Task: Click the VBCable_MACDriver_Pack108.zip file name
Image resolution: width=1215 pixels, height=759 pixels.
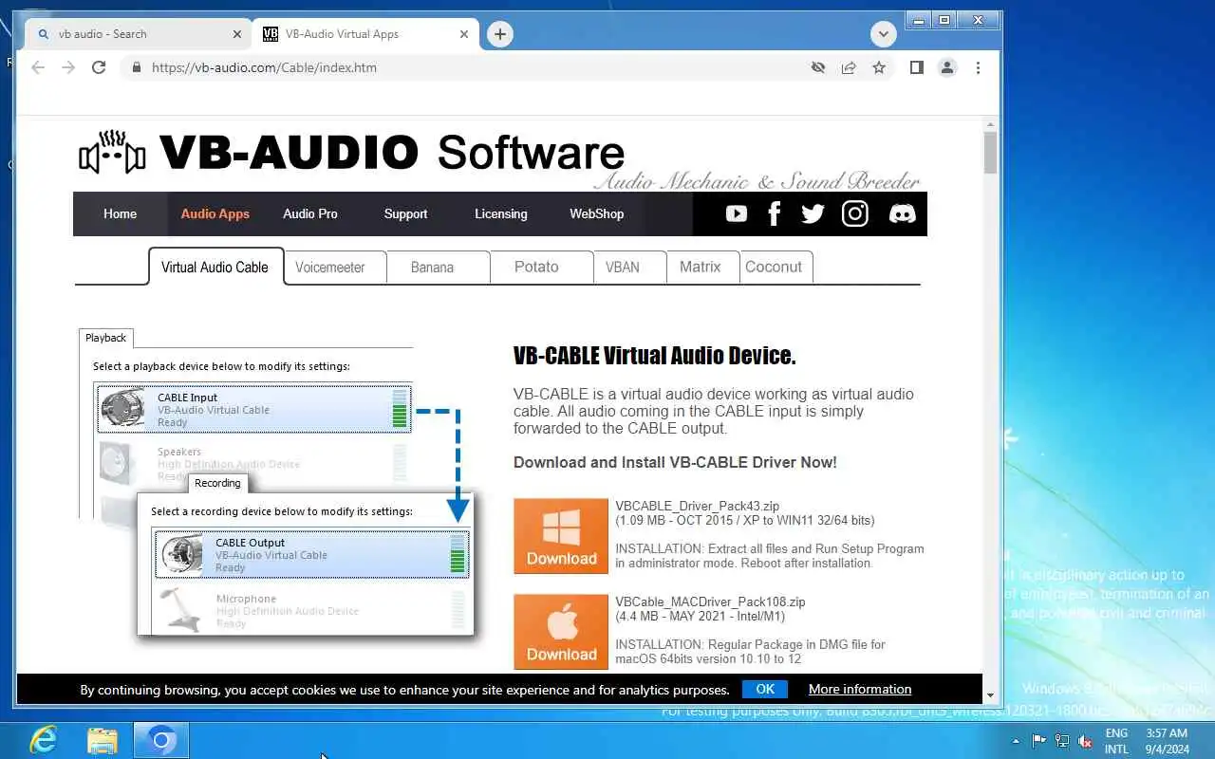Action: 710,602
